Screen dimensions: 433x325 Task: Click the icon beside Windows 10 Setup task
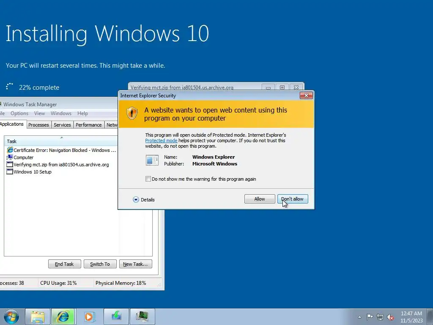[x=10, y=172]
